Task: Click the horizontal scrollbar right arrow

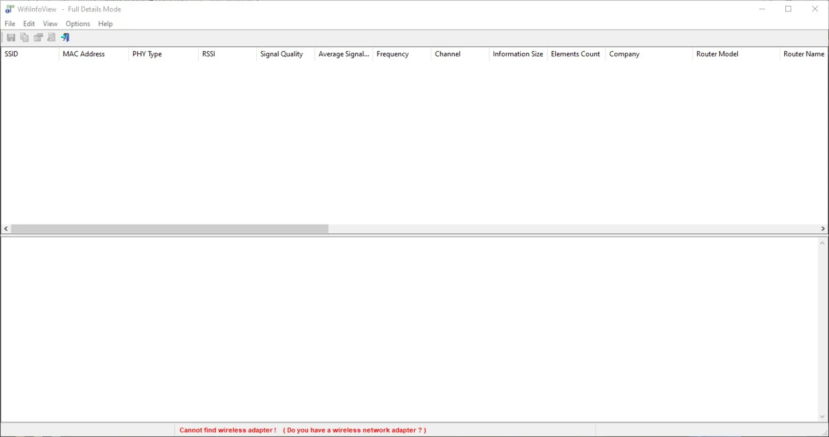Action: [823, 229]
